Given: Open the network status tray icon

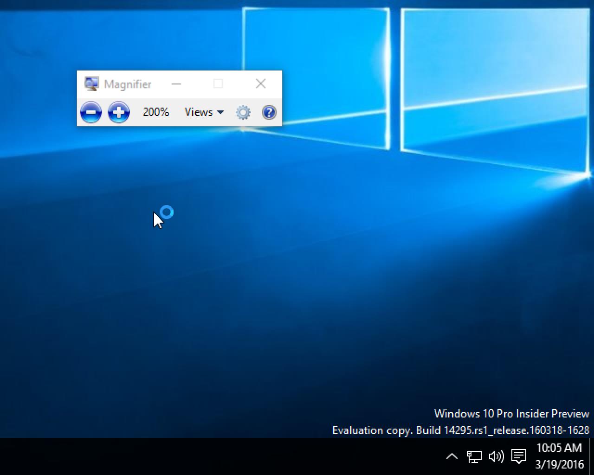Looking at the screenshot, I should (x=474, y=457).
